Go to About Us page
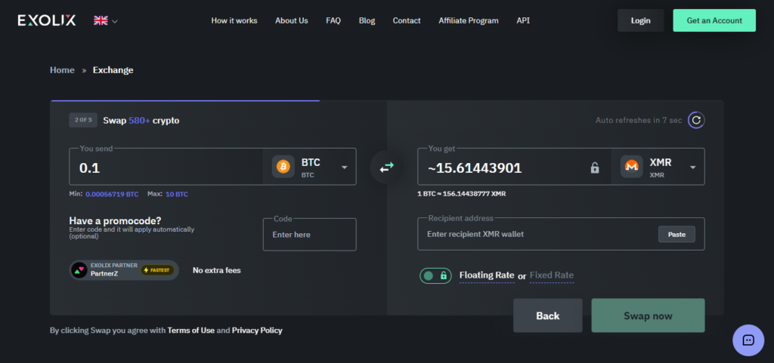The image size is (774, 363). pos(291,20)
